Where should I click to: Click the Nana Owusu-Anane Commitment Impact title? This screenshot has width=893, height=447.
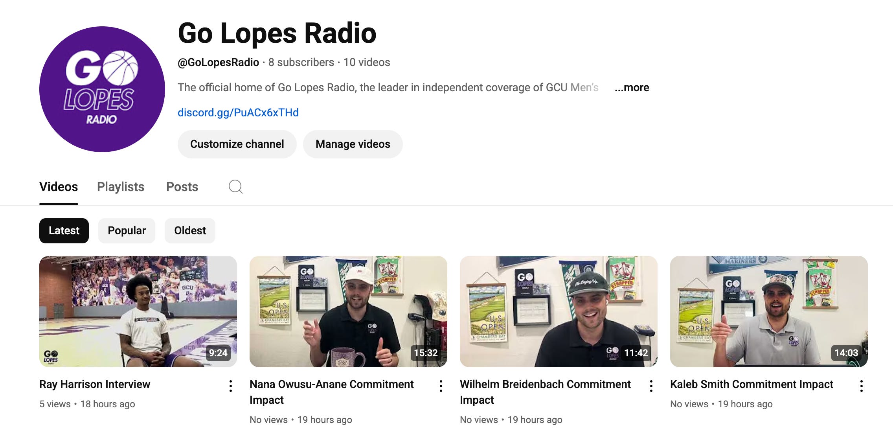(x=332, y=392)
